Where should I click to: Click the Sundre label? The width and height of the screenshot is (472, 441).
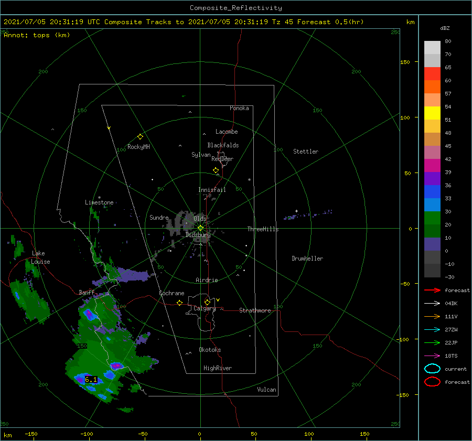click(x=159, y=217)
